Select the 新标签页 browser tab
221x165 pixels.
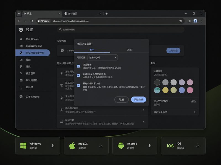[x=82, y=13]
